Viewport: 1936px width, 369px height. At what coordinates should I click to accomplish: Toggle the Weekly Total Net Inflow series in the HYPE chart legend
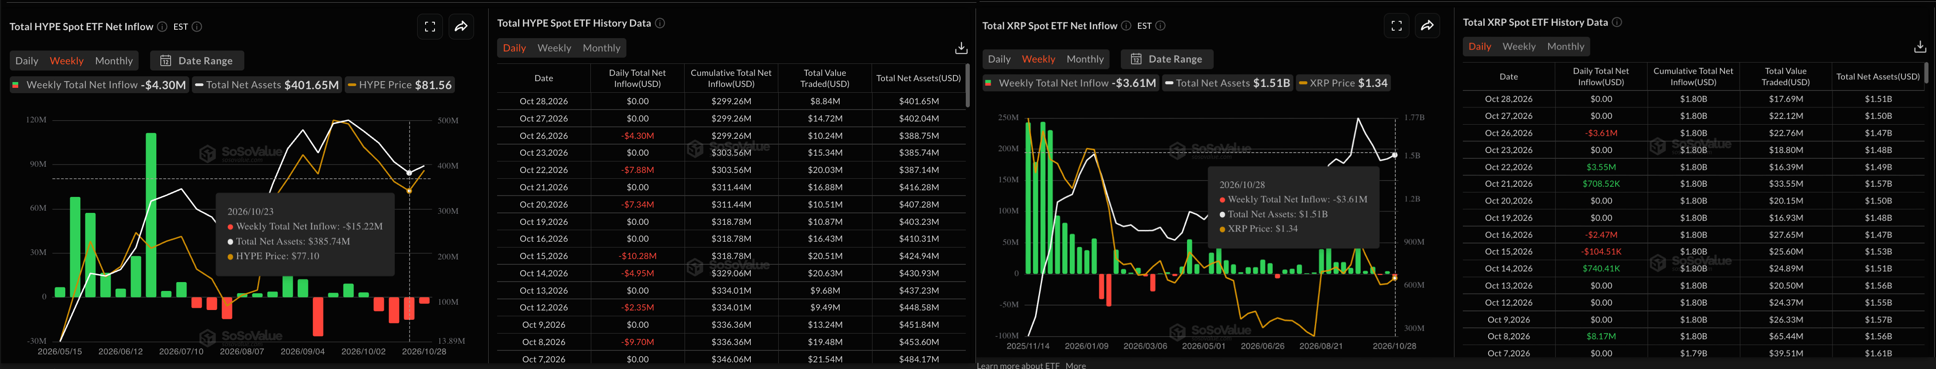point(99,85)
